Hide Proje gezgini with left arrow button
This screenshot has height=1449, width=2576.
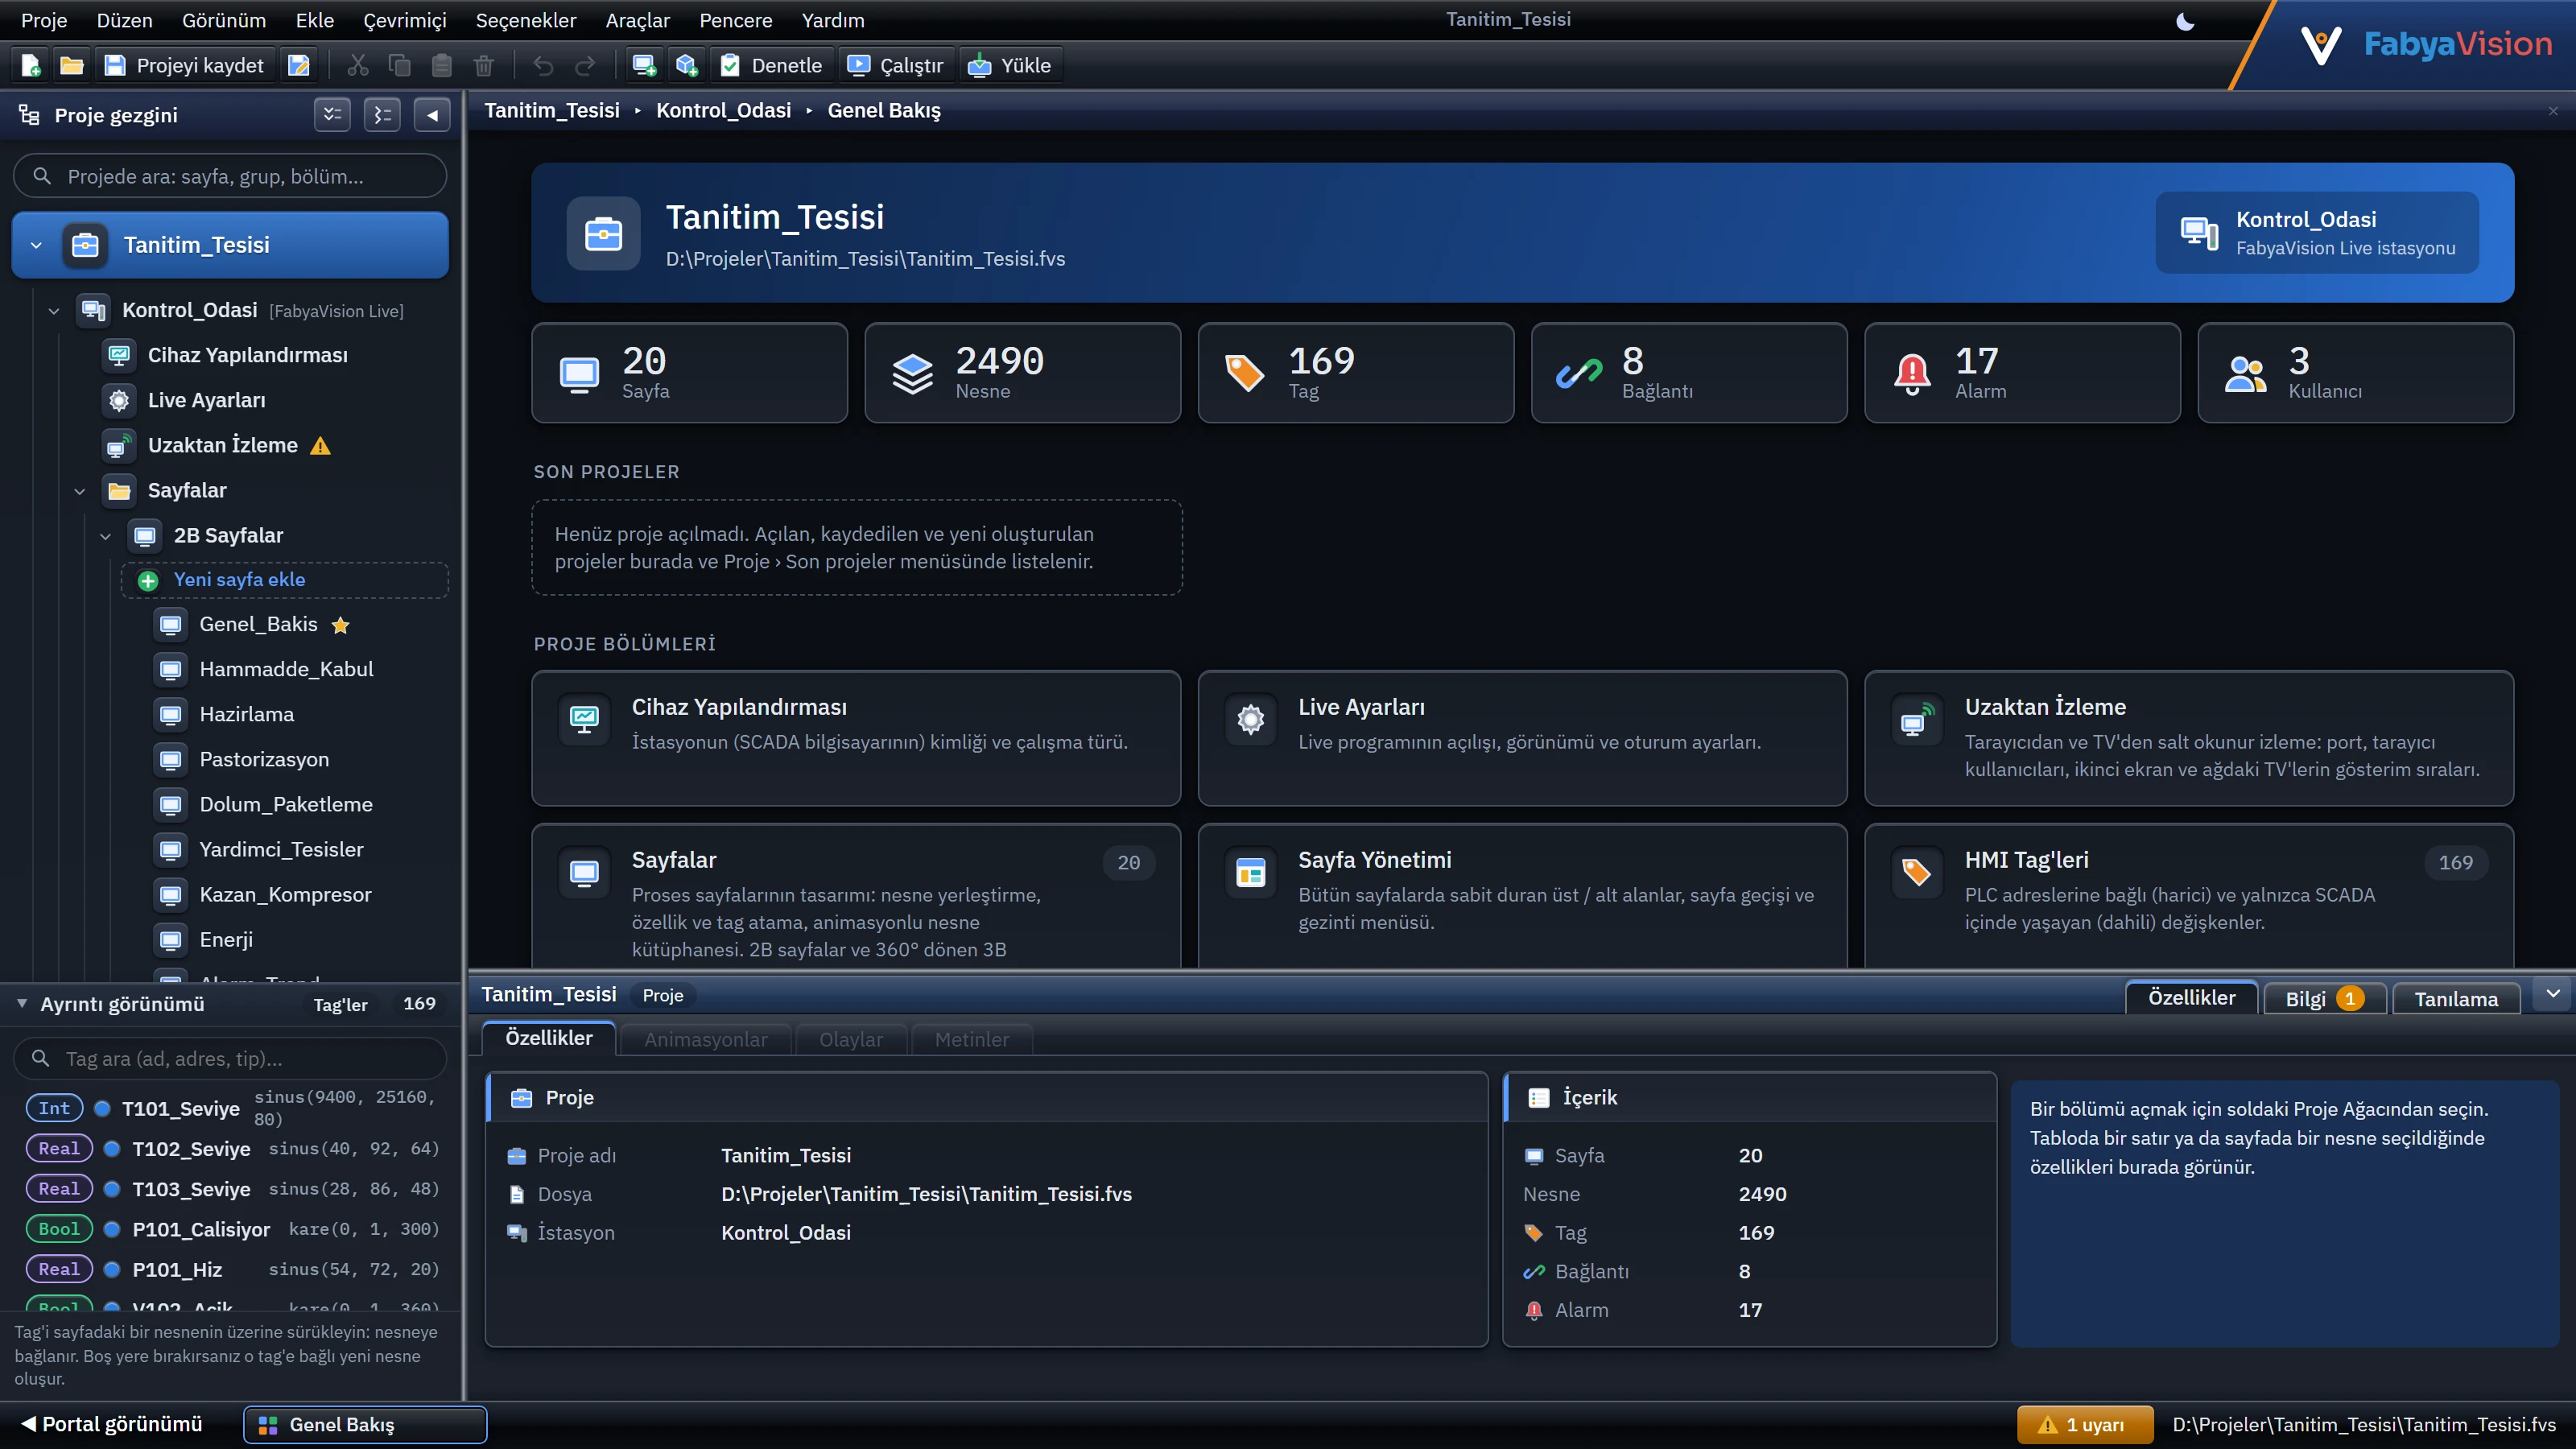(432, 115)
